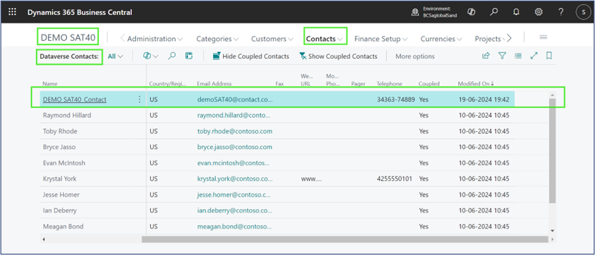595x255 pixels.
Task: Click the analyze mode table icon
Action: pyautogui.click(x=188, y=56)
